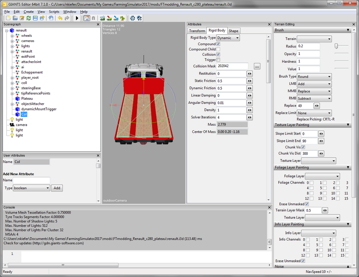Viewport: 359px width, 277px height.
Task: Click the Radius slider handle
Action: [x=336, y=46]
